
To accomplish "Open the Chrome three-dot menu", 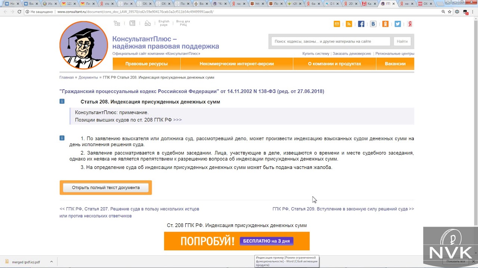I will [x=473, y=12].
